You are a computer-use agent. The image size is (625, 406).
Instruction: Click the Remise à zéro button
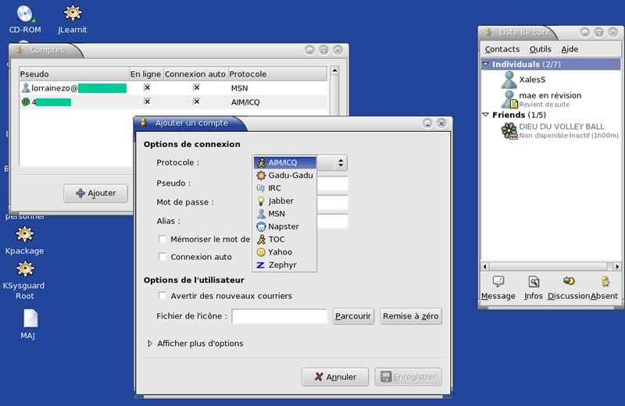click(x=411, y=316)
